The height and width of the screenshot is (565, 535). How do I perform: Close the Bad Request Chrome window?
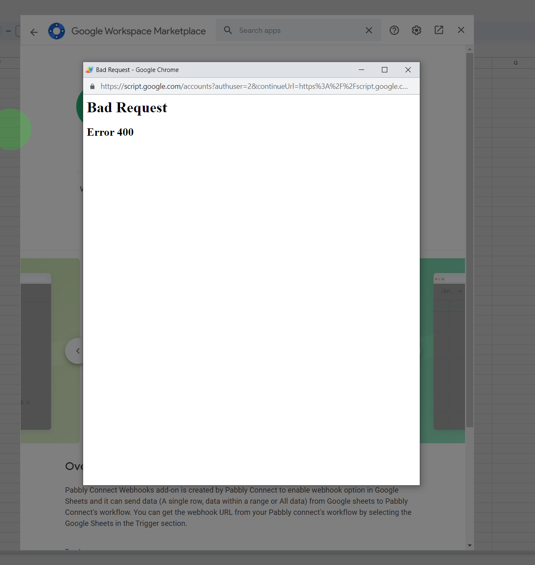[x=408, y=70]
